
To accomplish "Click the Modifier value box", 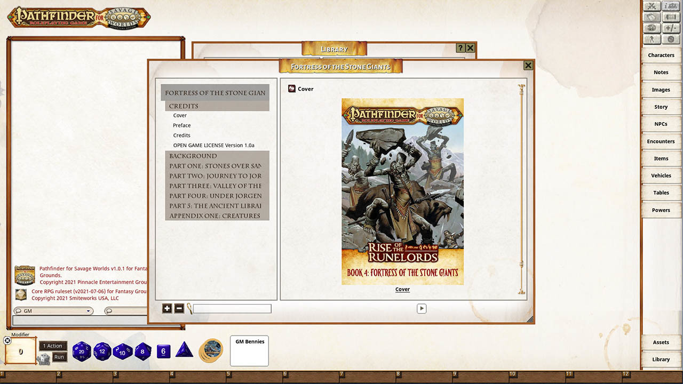I will point(21,351).
